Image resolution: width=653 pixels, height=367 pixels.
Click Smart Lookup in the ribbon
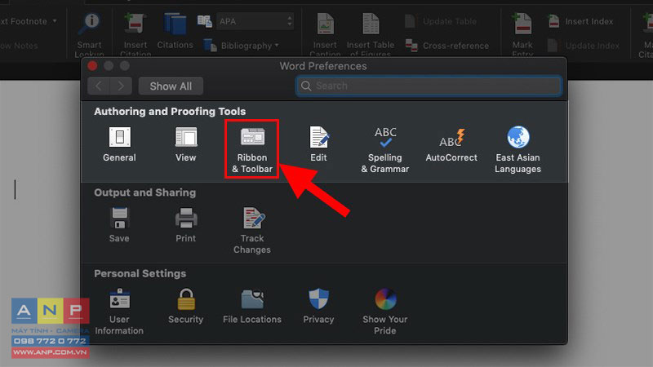pyautogui.click(x=90, y=34)
